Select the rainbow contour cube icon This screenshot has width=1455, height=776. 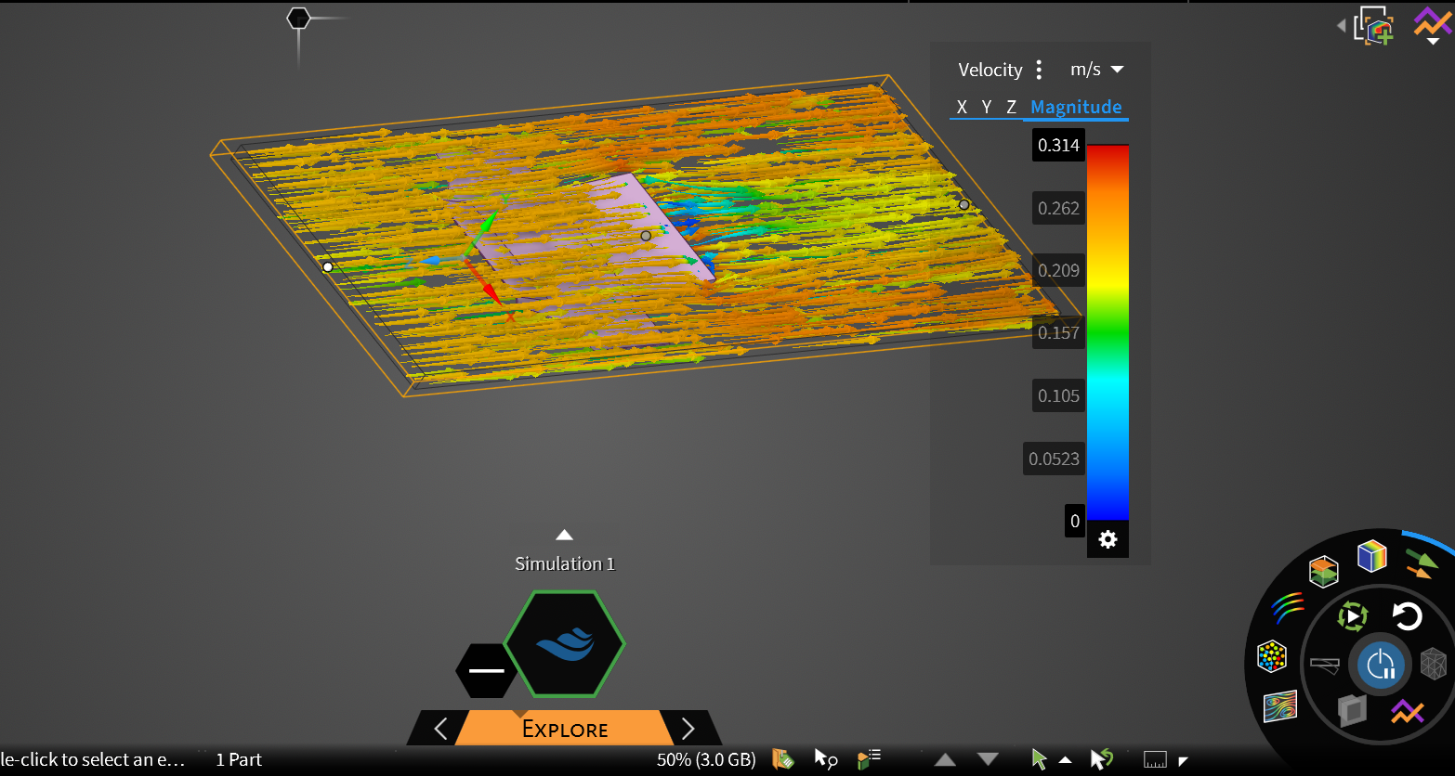(x=1371, y=556)
